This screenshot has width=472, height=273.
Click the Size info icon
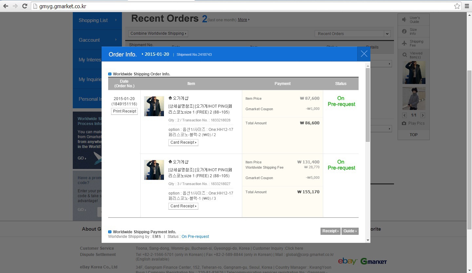pos(404,31)
